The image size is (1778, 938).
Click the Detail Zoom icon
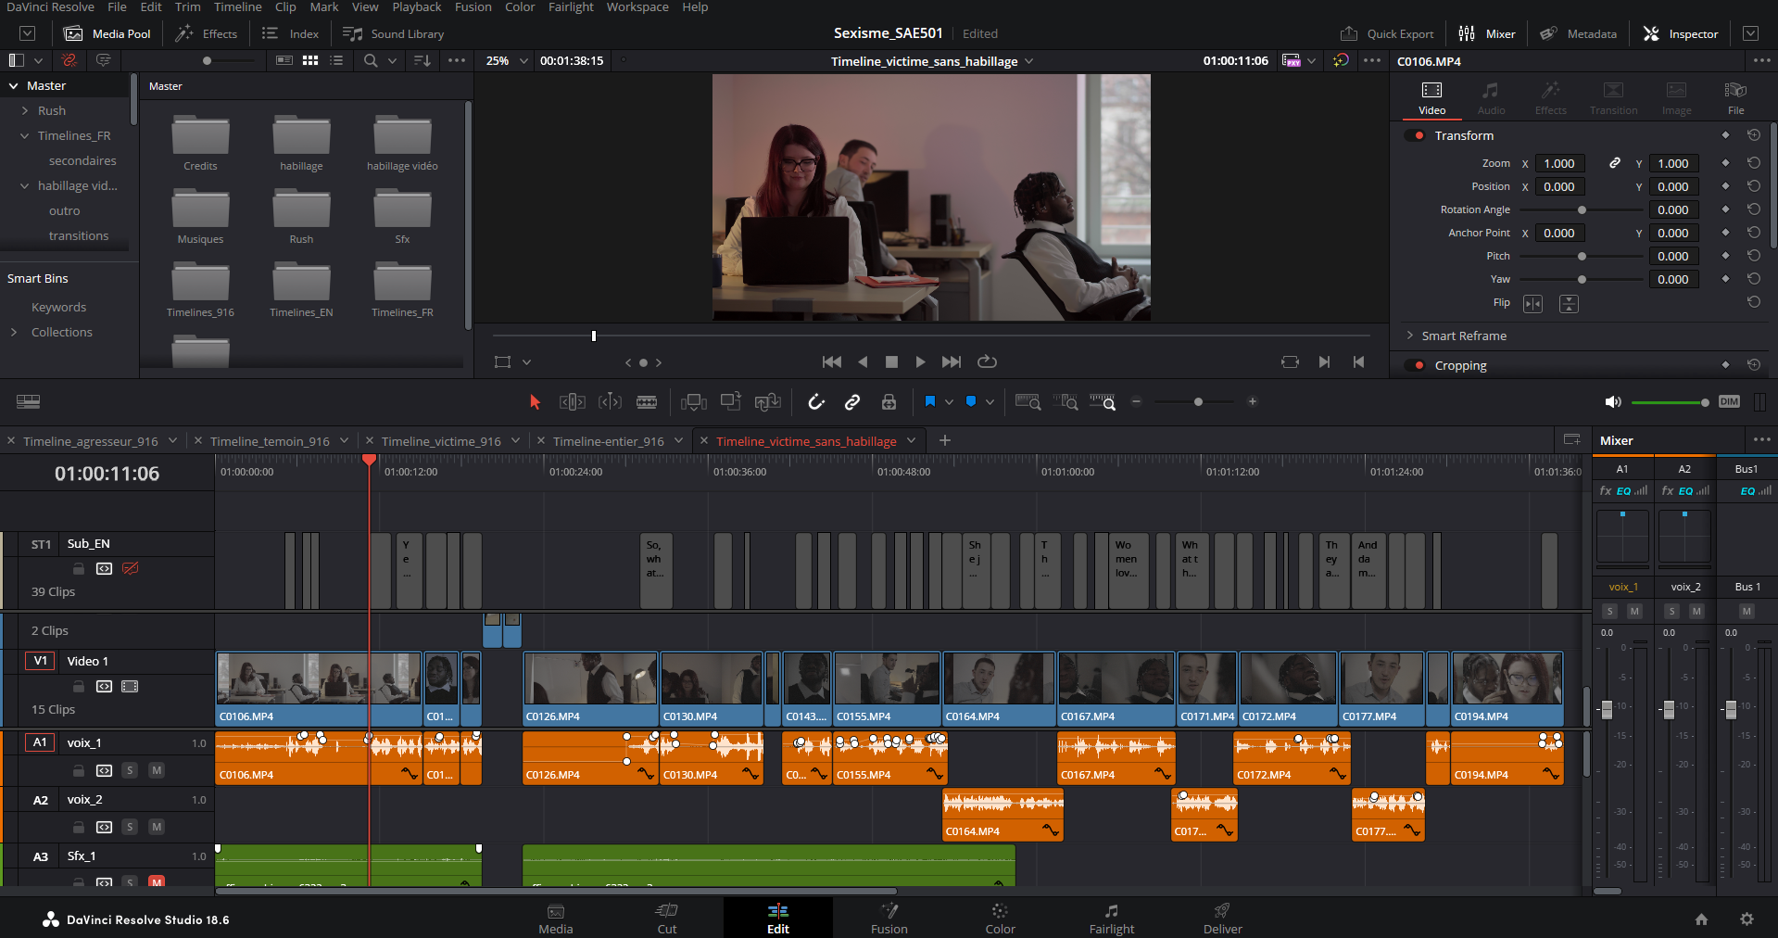pos(1066,401)
